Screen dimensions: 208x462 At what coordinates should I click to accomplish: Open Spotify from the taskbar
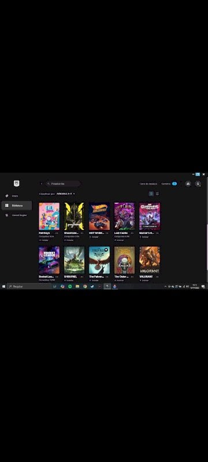click(70, 286)
